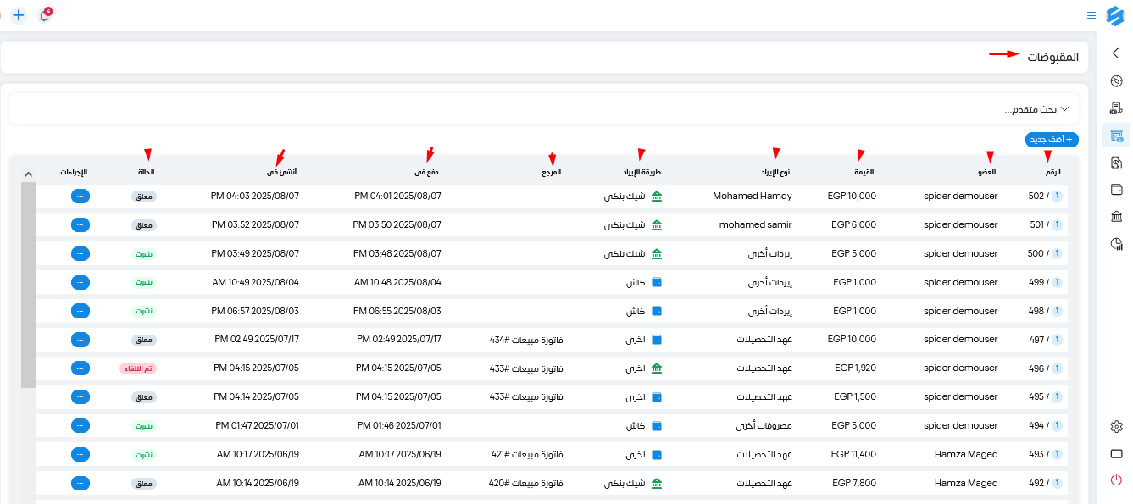Click Mohamed Hamdy cell
The image size is (1133, 504).
click(x=753, y=196)
